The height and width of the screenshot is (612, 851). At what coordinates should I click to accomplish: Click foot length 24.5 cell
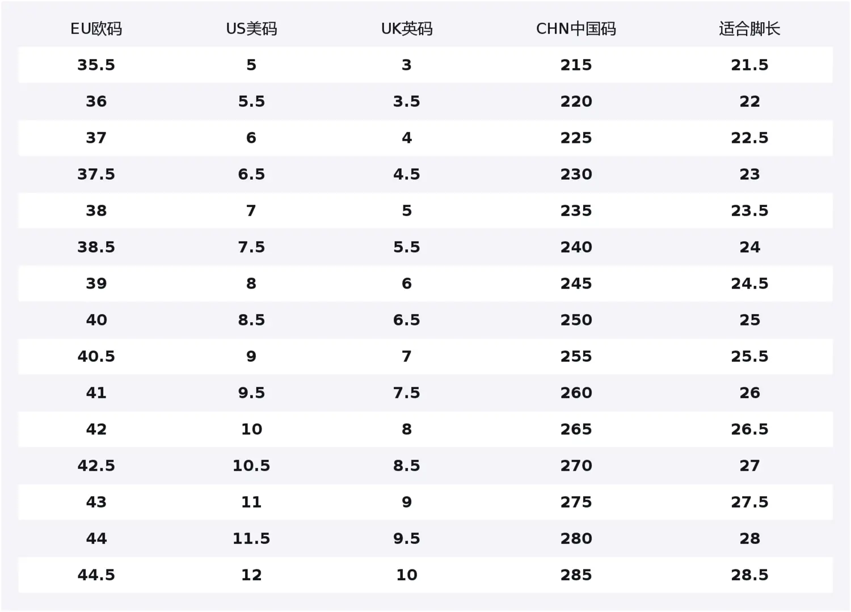point(749,284)
